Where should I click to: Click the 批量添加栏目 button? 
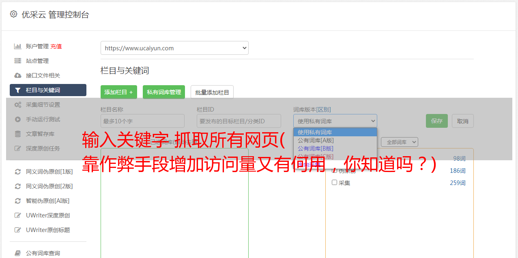[x=212, y=92]
